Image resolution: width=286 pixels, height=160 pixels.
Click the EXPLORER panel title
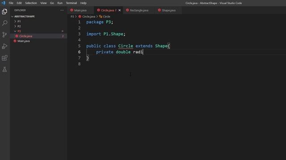click(20, 10)
